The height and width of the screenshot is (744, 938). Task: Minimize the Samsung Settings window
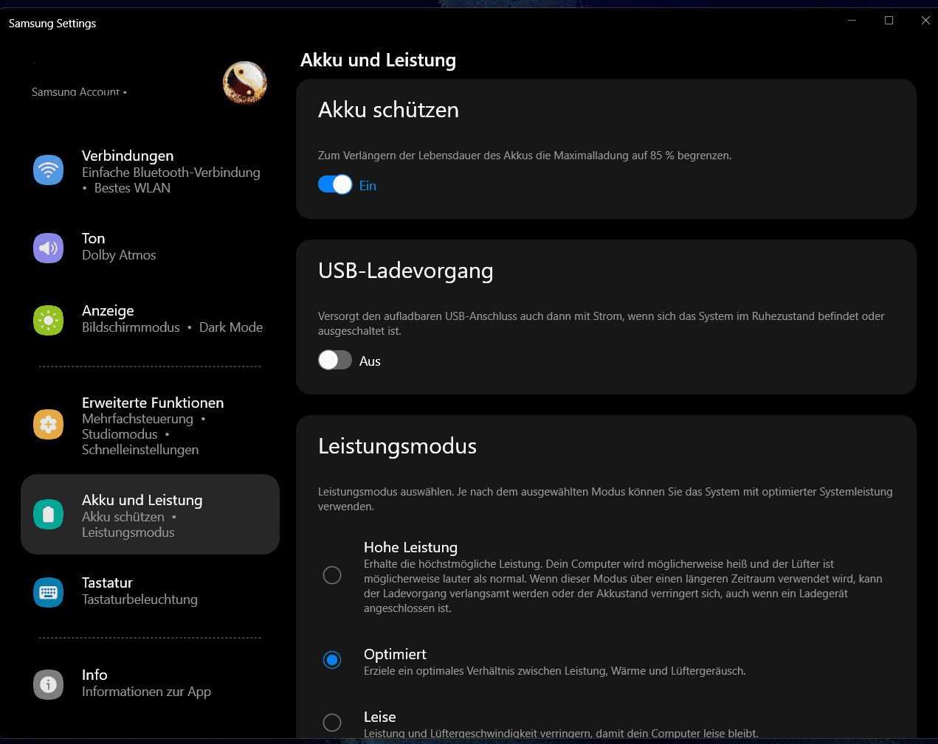852,21
